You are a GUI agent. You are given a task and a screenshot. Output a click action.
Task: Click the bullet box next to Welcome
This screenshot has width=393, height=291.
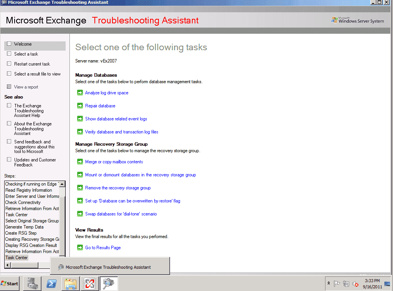coord(9,44)
